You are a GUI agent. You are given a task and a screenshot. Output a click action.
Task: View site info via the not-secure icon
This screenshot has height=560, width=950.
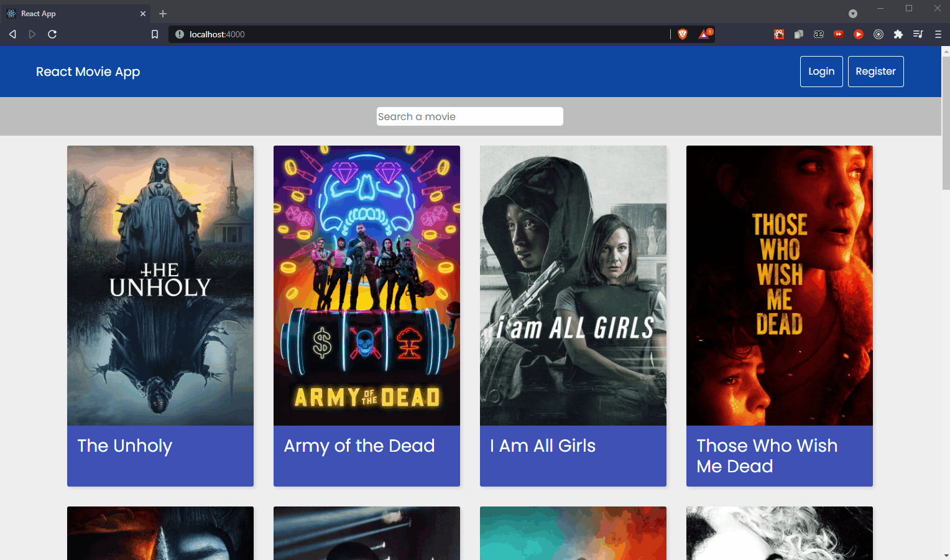(180, 34)
